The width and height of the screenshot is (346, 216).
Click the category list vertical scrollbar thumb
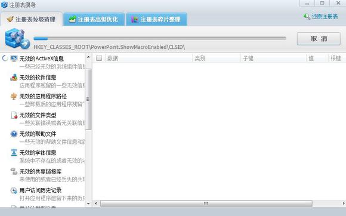pyautogui.click(x=88, y=99)
